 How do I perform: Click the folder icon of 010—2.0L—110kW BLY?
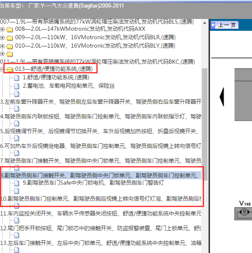(10, 46)
